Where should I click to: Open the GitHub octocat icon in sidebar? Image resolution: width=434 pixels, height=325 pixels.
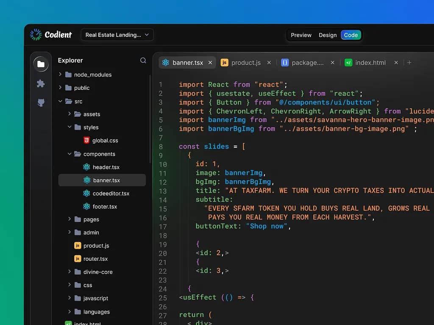(41, 102)
